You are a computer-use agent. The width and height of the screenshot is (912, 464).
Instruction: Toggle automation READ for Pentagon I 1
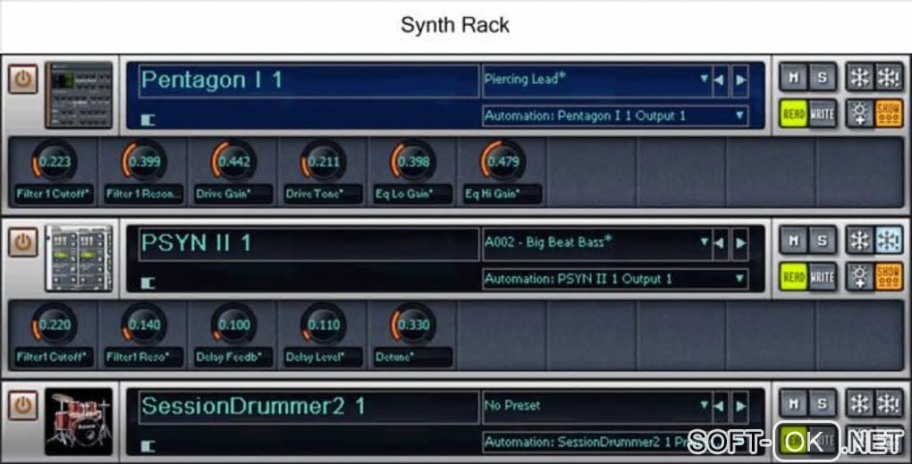coord(793,114)
